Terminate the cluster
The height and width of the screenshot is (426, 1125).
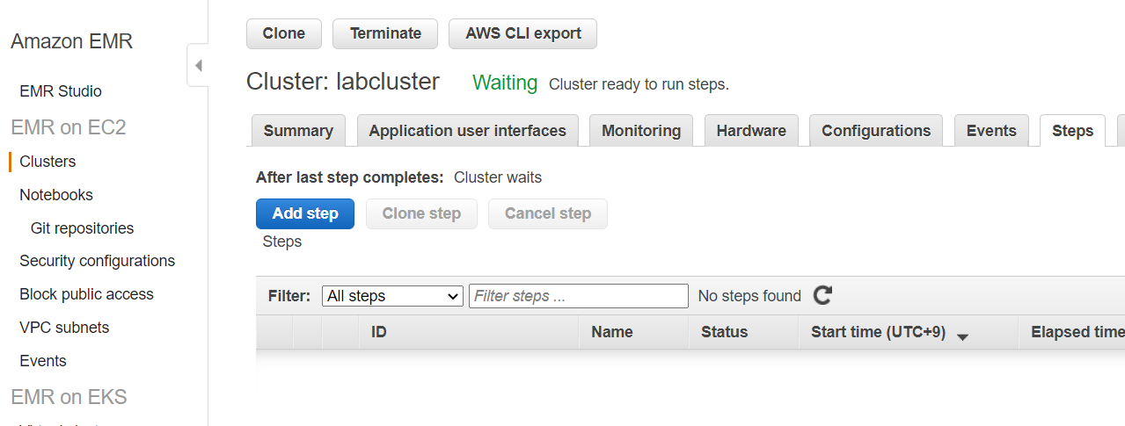click(x=385, y=33)
